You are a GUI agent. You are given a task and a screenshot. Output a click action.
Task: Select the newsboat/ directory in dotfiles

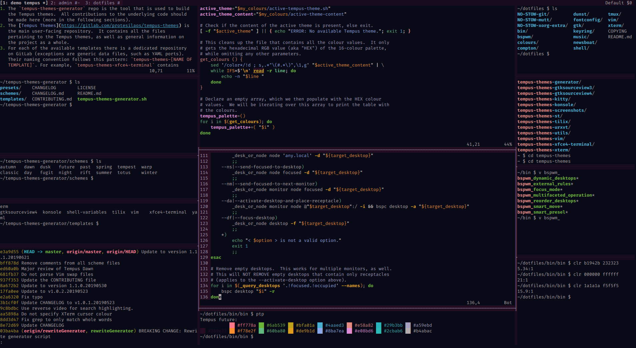[585, 43]
